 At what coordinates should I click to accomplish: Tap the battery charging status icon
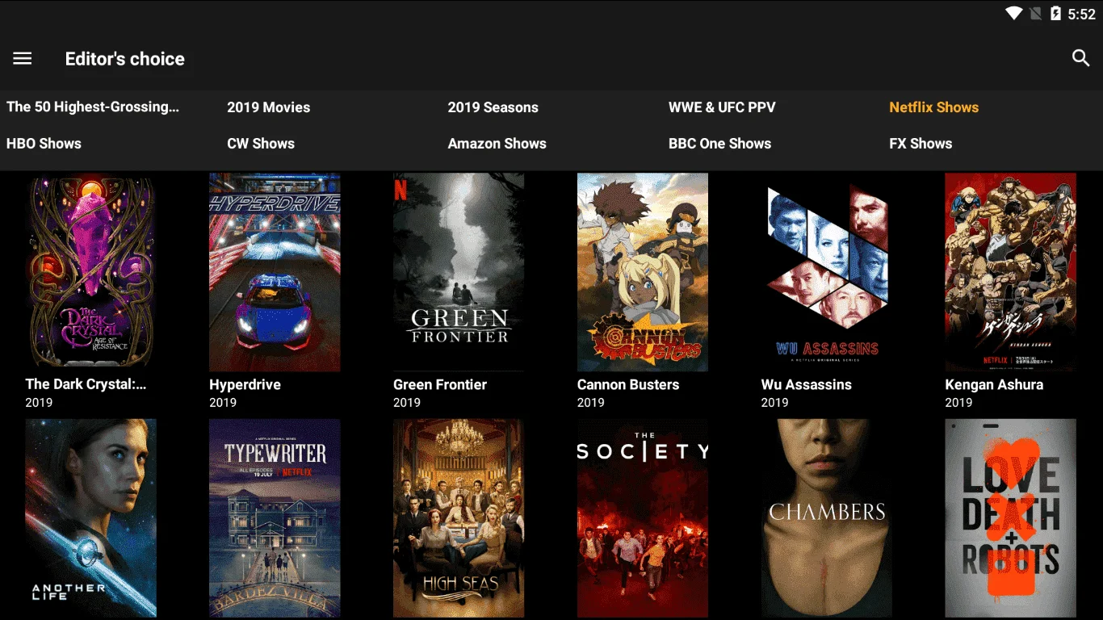click(x=1055, y=14)
